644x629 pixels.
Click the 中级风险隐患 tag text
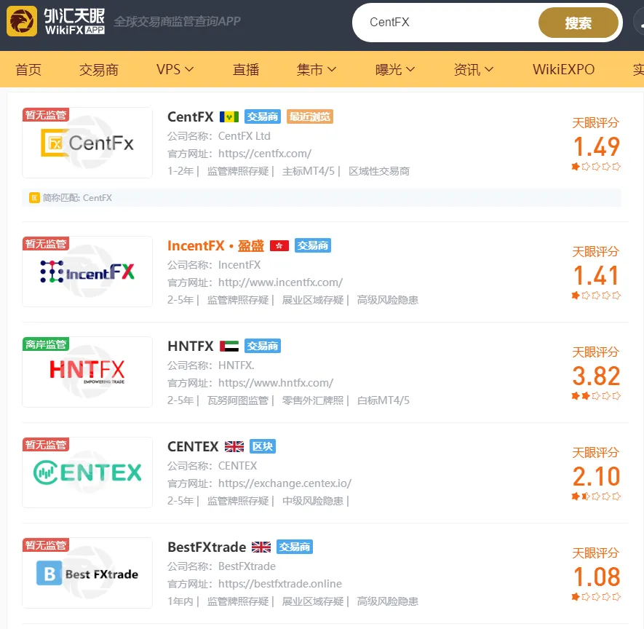click(313, 501)
